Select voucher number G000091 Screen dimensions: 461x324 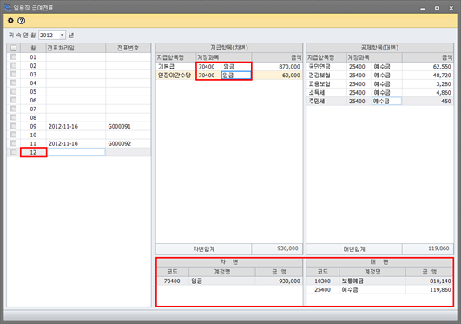coord(119,126)
